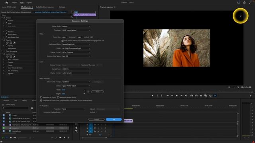The image size is (255, 143).
Task: Open the Audio Clip Mixer tab
Action: 45,7
